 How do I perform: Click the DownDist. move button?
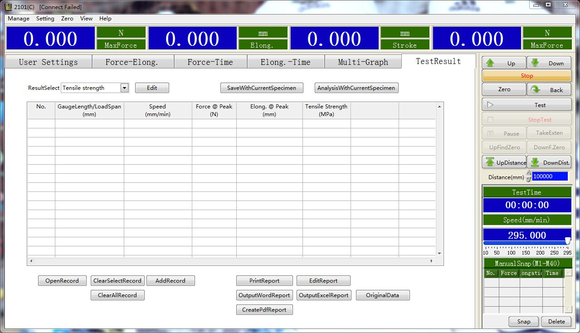coord(549,162)
